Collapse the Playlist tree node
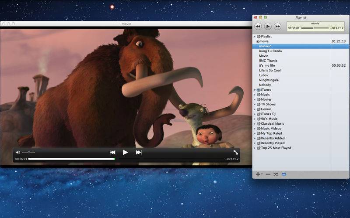The height and width of the screenshot is (218, 350). 255,37
